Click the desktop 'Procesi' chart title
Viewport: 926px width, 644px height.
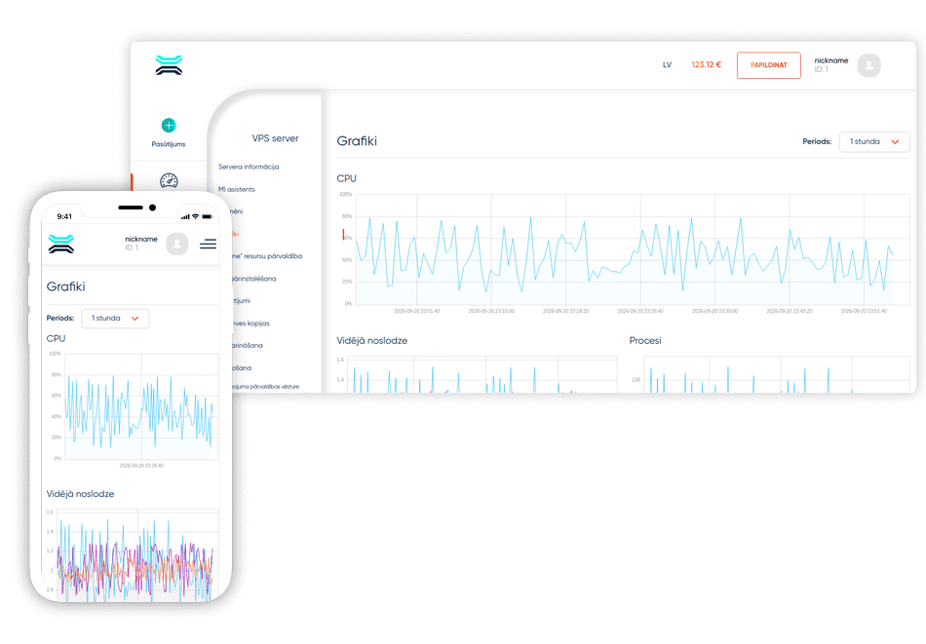tap(645, 341)
